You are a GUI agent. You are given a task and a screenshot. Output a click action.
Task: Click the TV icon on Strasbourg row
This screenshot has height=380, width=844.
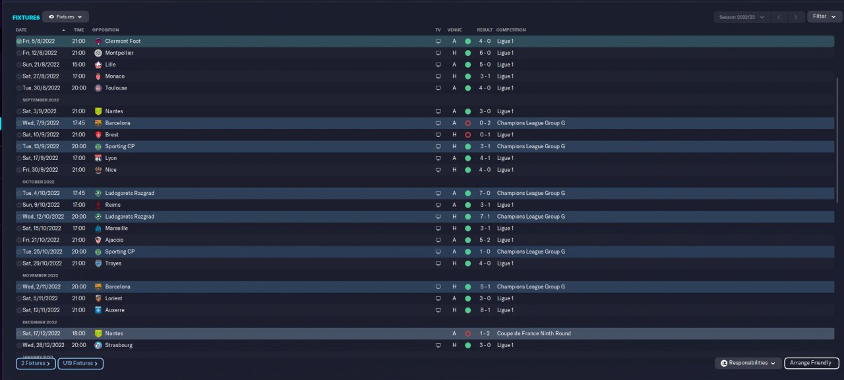point(438,345)
